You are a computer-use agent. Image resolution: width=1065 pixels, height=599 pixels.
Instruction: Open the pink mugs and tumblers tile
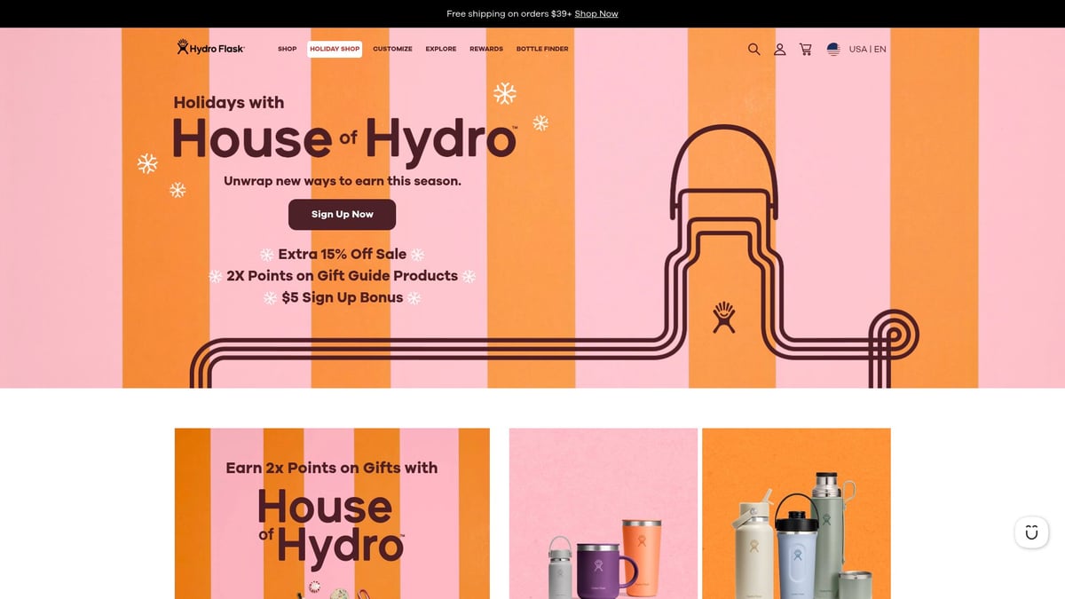tap(603, 513)
